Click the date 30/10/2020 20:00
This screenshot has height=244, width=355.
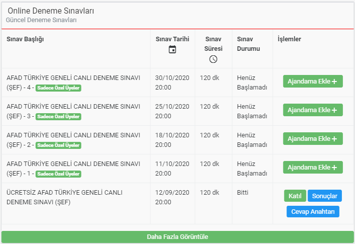tap(172, 83)
